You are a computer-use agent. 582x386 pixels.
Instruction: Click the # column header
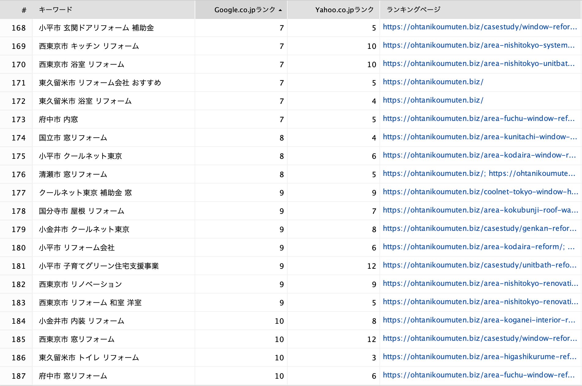(x=24, y=10)
